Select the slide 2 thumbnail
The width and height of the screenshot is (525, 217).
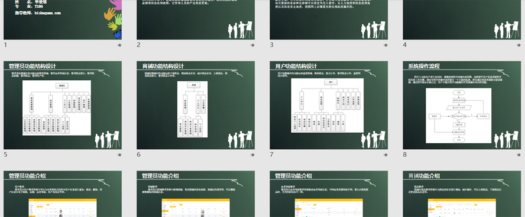(196, 19)
